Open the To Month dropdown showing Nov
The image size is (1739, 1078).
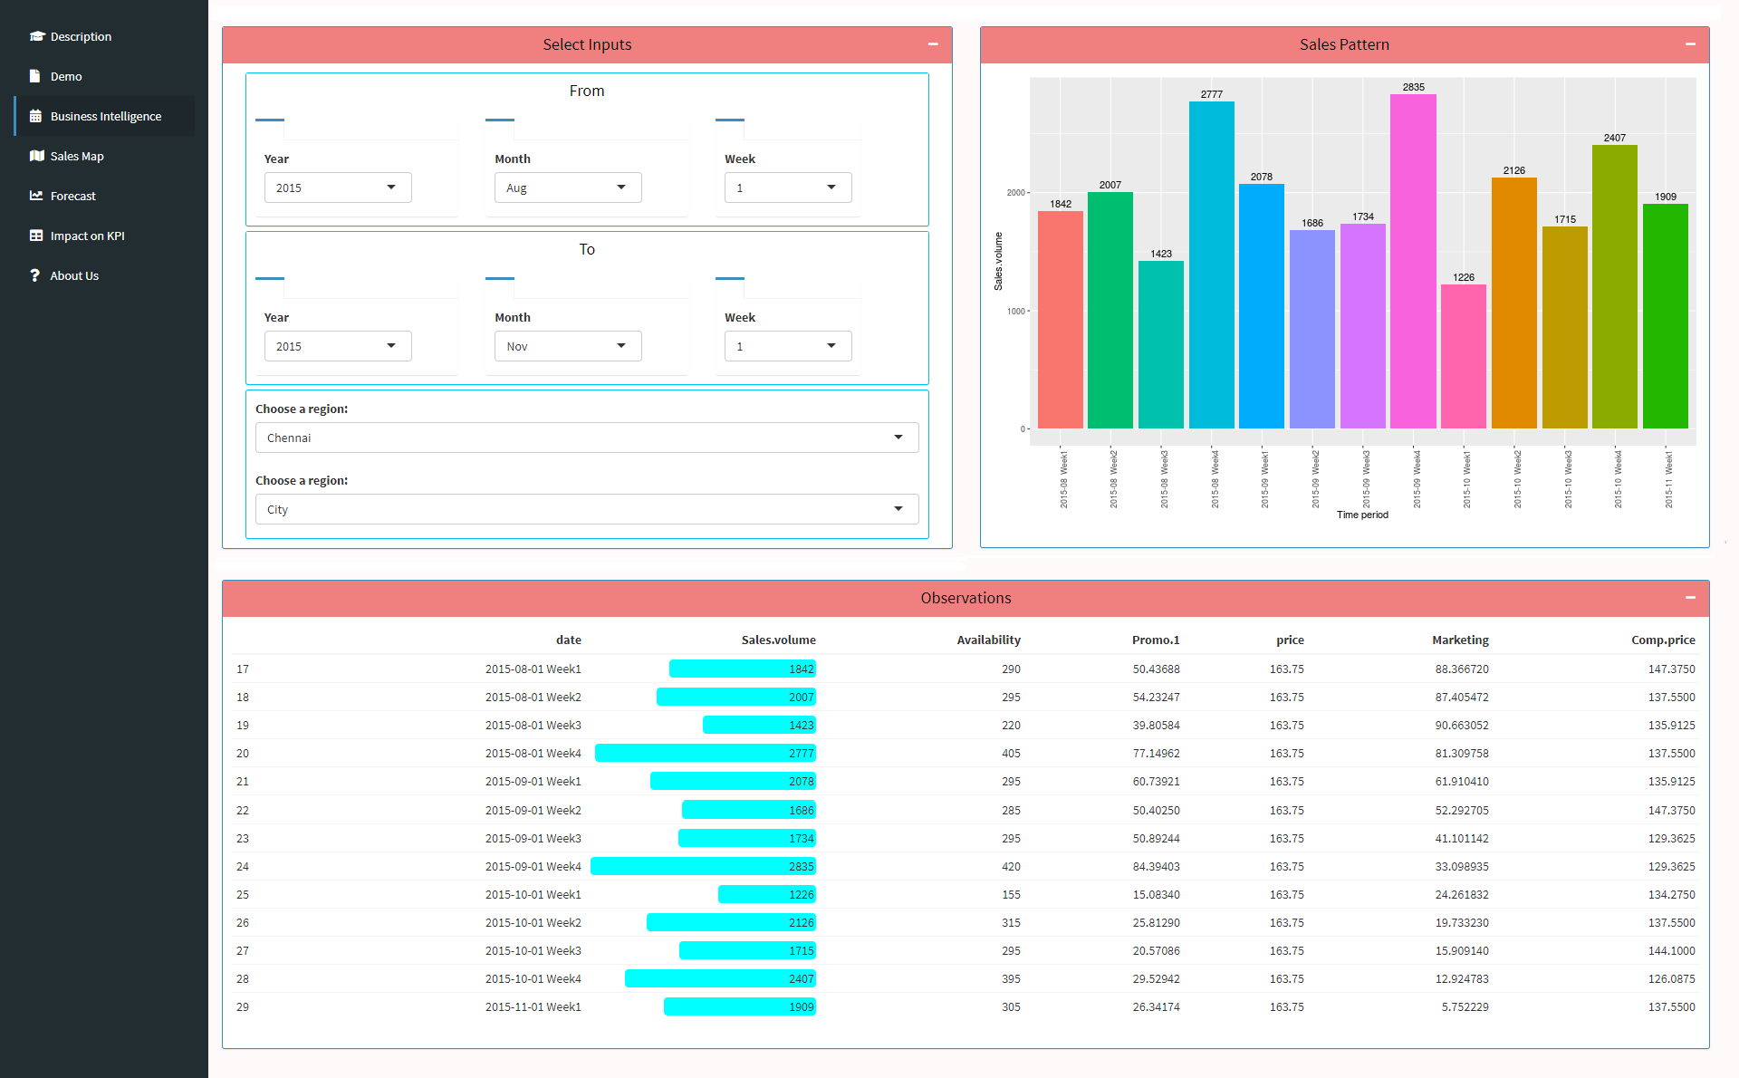click(568, 346)
